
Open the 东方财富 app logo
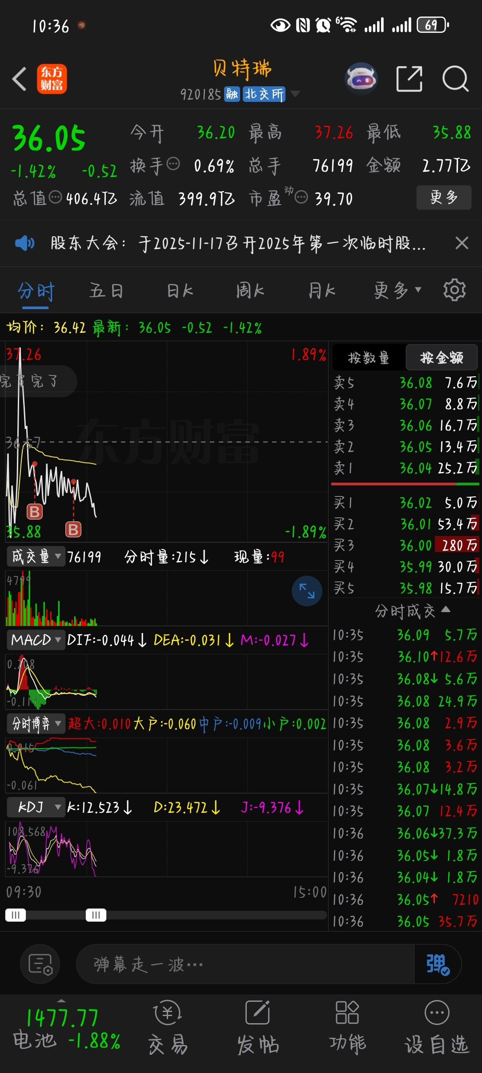point(52,79)
